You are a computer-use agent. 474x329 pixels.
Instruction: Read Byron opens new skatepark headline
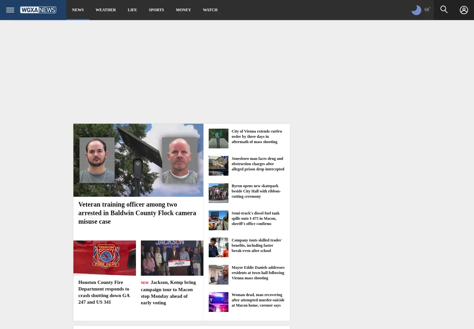(256, 191)
